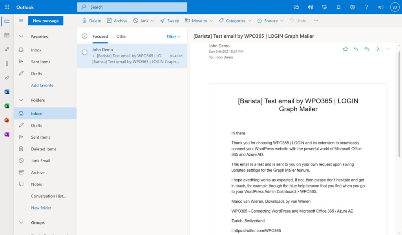Image resolution: width=402 pixels, height=235 pixels.
Task: Open the Categorize dropdown arrow
Action: click(250, 20)
